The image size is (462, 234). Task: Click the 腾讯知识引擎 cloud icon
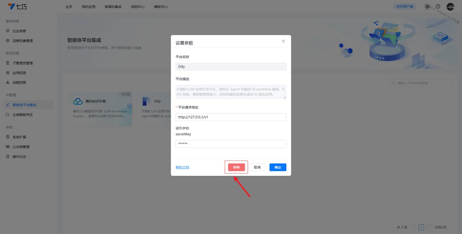tap(78, 102)
